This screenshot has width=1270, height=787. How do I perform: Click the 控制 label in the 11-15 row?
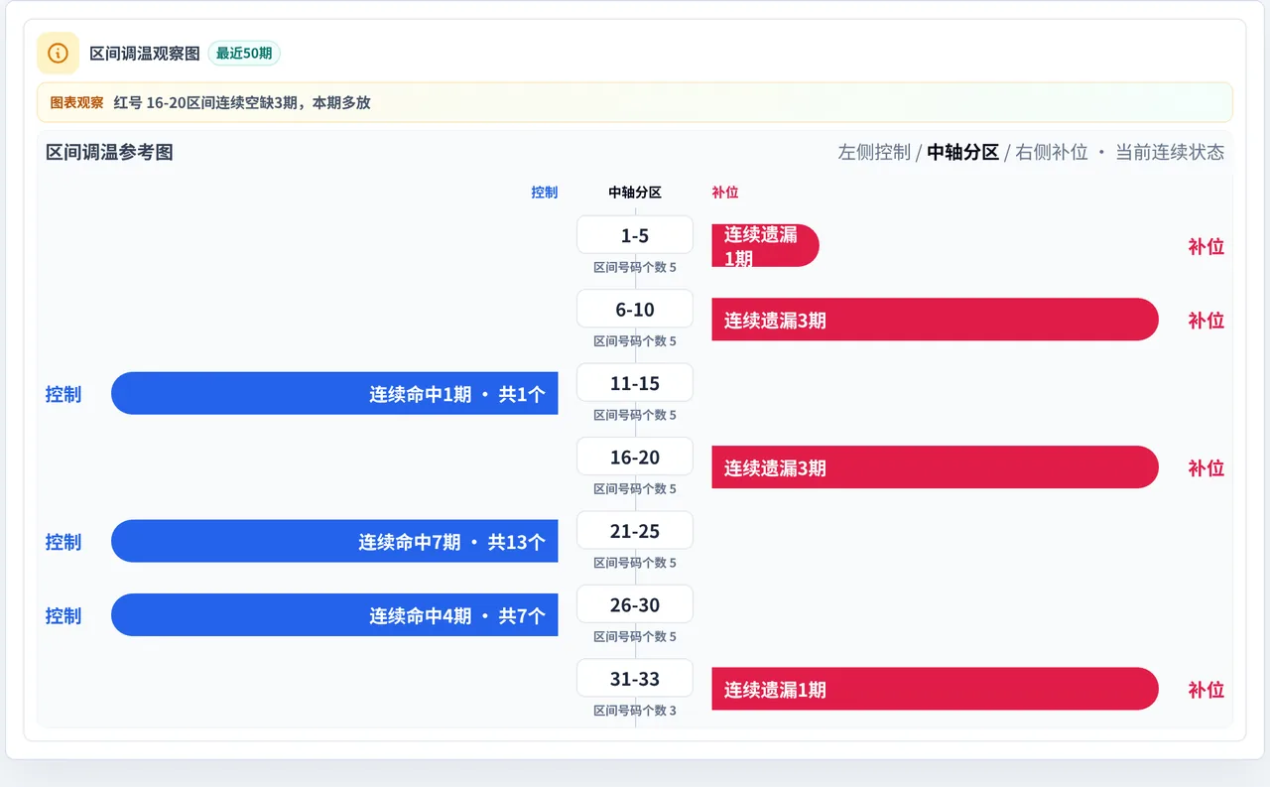click(63, 394)
